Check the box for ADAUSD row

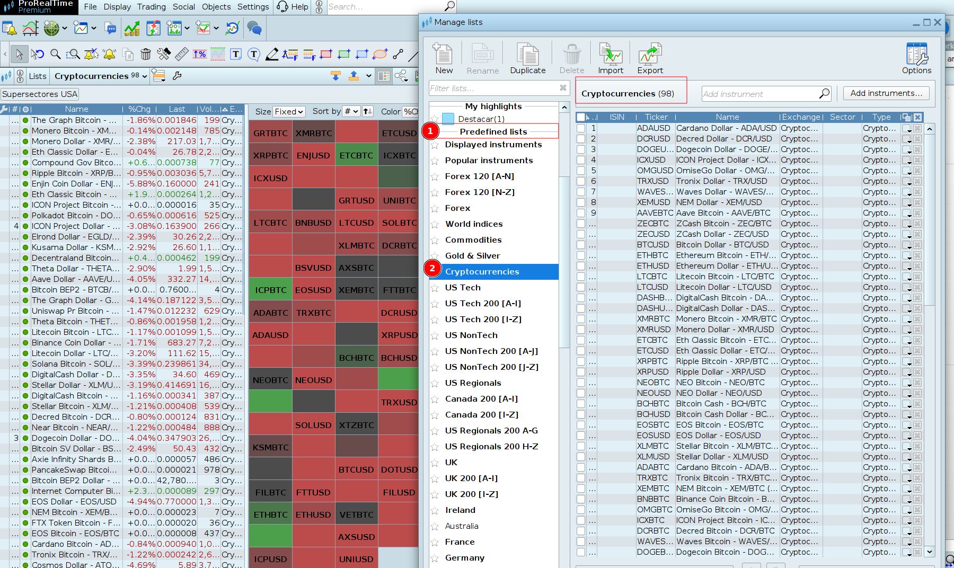point(581,128)
